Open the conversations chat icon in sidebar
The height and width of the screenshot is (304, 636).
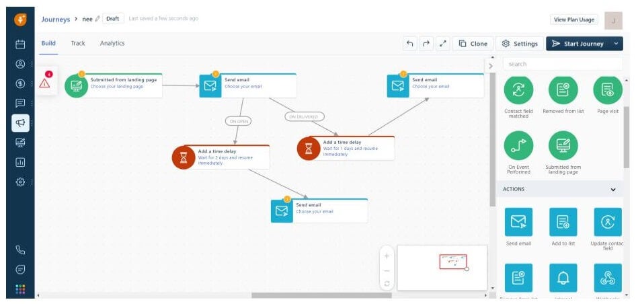20,103
